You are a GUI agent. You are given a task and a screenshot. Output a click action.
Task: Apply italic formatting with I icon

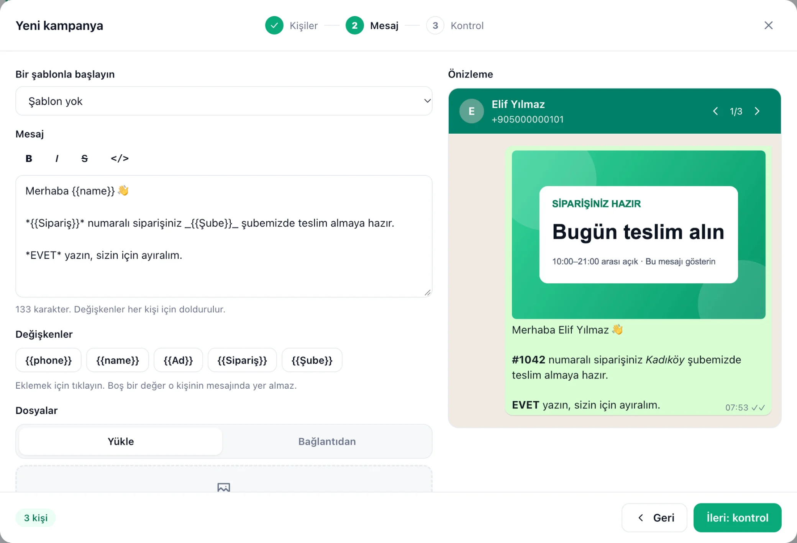pos(57,159)
